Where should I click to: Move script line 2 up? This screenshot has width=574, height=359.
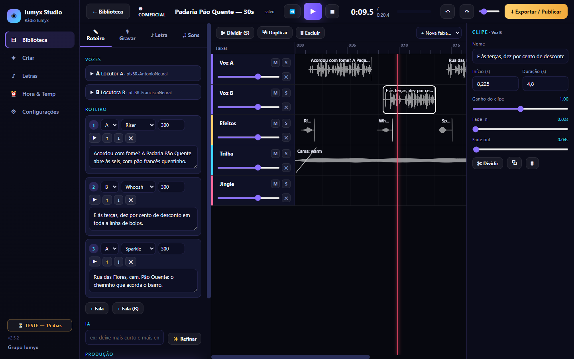point(107,200)
